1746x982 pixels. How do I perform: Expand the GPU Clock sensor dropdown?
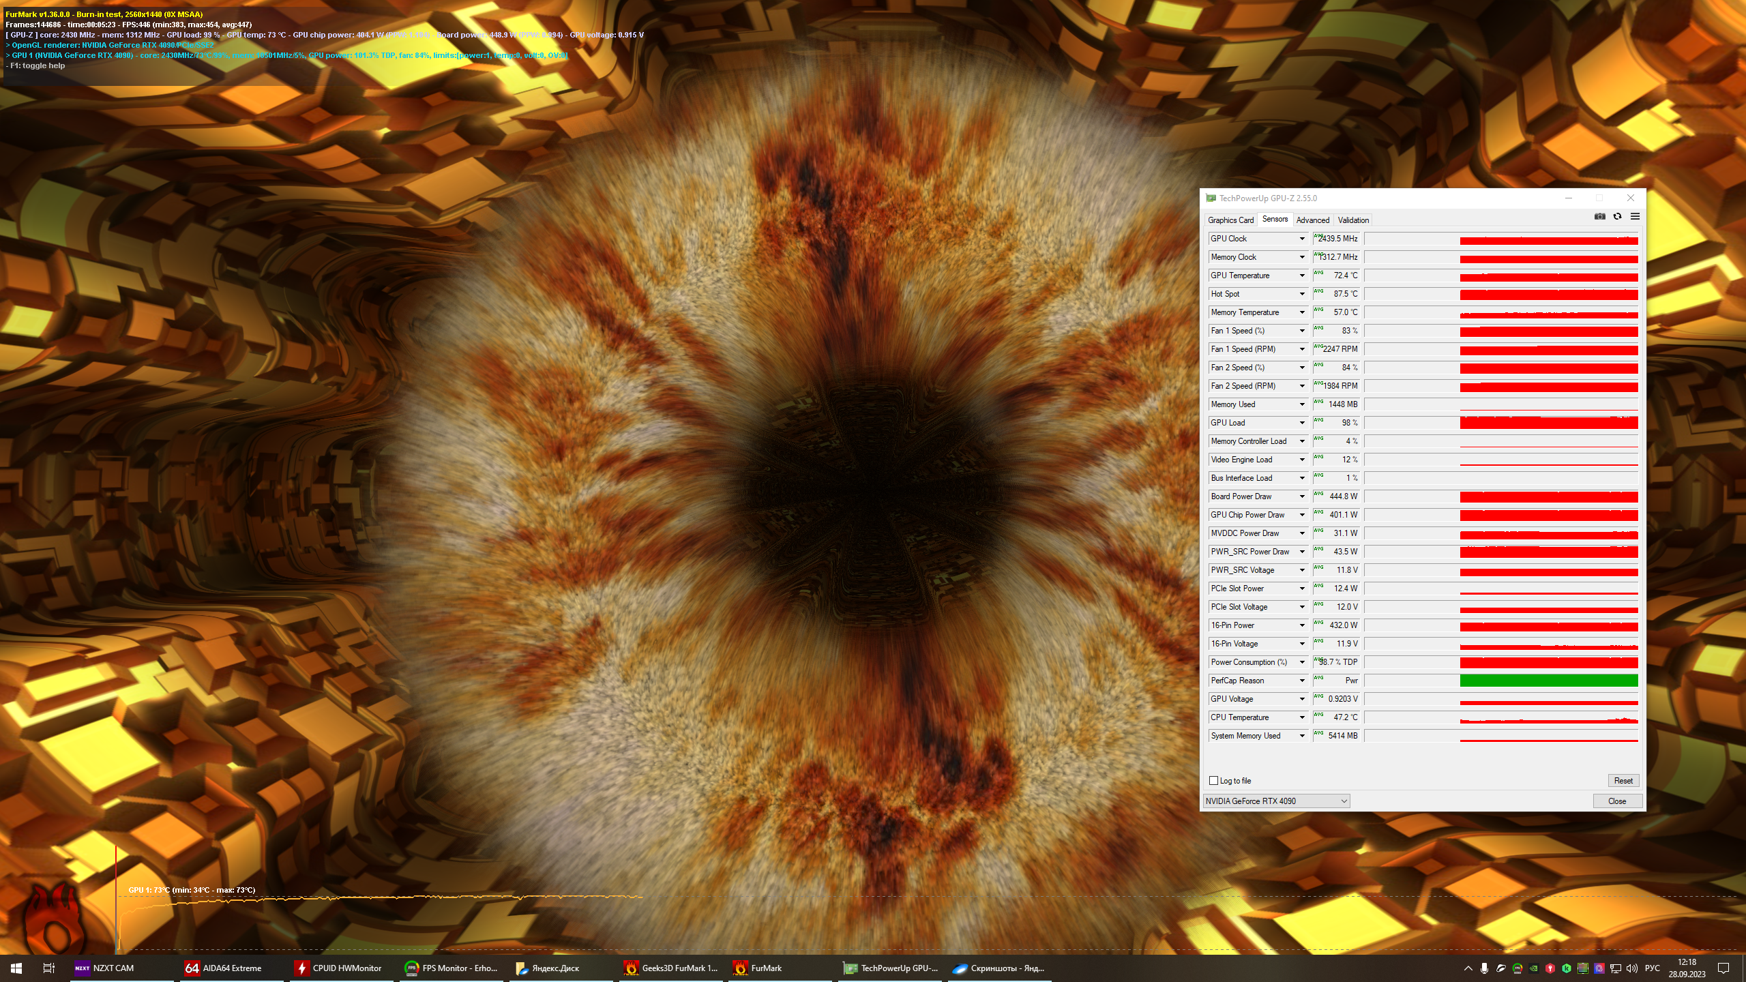[x=1302, y=239]
